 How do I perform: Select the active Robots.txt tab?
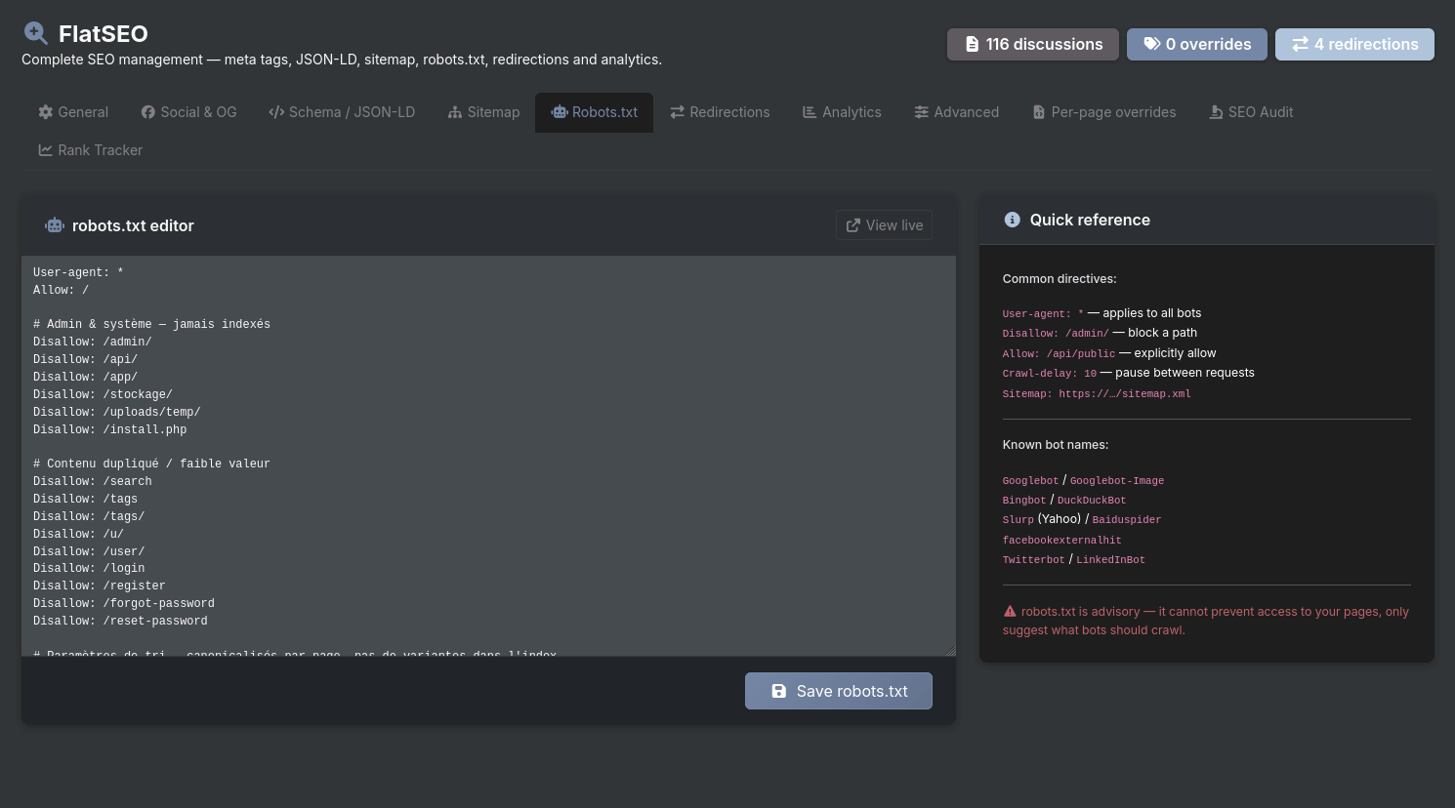[x=594, y=112]
